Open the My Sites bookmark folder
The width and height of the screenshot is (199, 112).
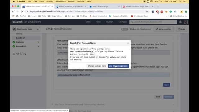click(82, 16)
